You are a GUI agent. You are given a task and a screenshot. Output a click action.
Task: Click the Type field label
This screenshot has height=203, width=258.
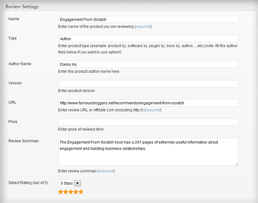click(12, 38)
